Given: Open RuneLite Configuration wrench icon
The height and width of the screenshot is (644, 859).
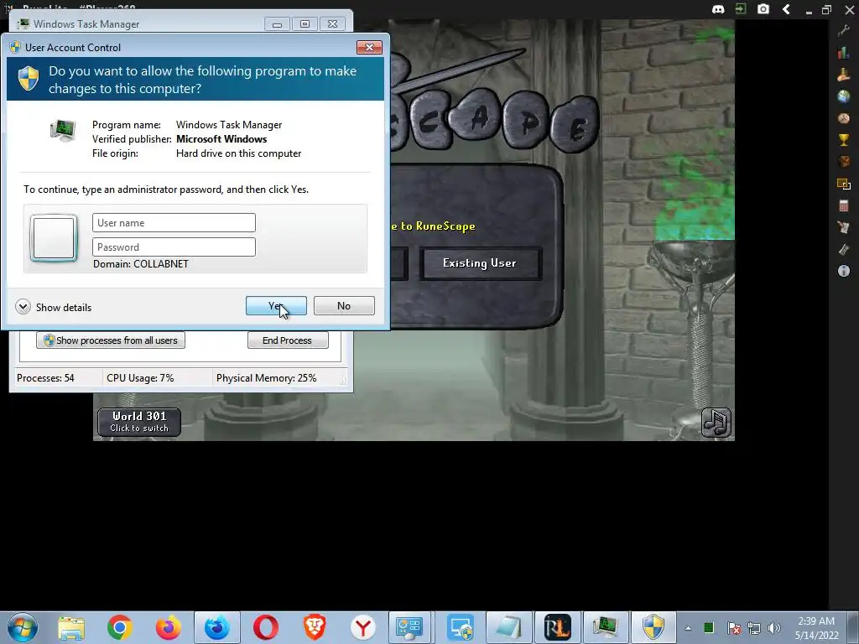Looking at the screenshot, I should click(844, 31).
